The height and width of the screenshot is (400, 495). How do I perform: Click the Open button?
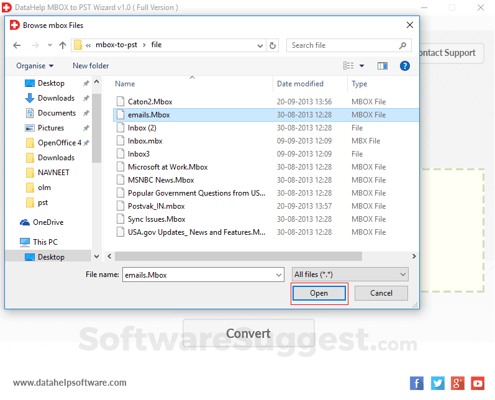(319, 293)
